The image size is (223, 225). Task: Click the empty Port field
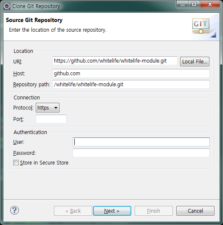[51, 119]
